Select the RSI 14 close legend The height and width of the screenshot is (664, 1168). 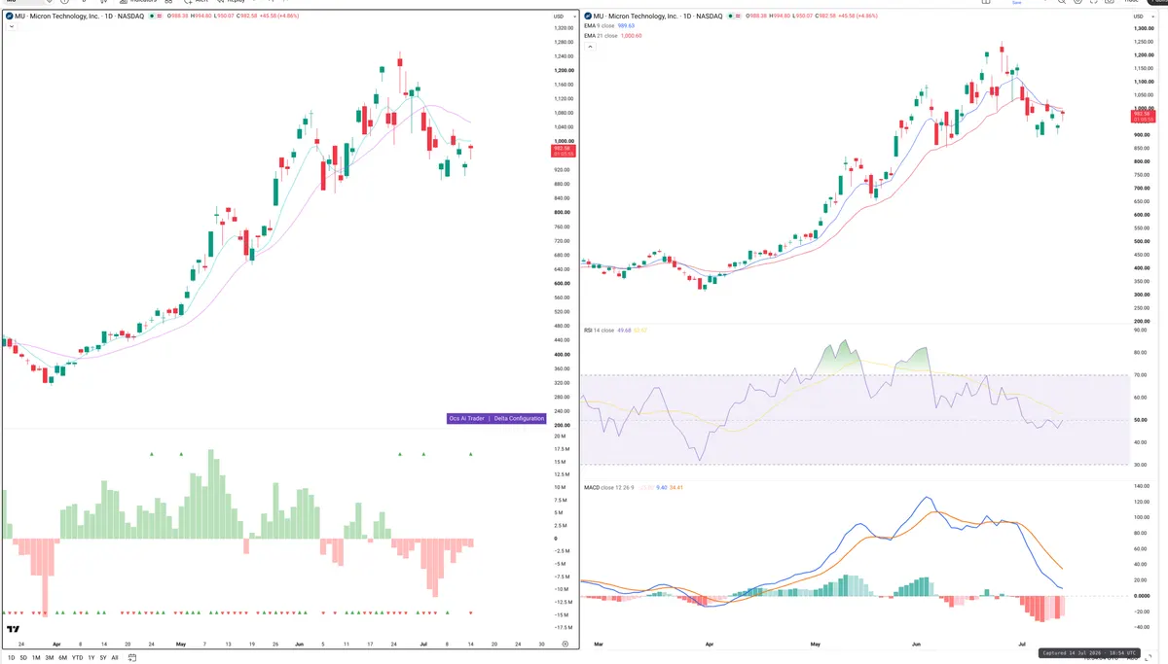(x=599, y=331)
